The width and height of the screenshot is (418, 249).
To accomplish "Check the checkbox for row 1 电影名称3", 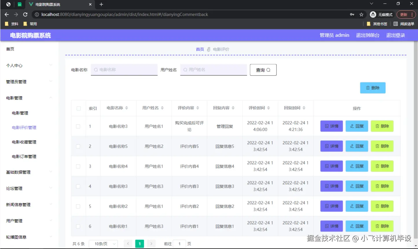I will click(78, 126).
